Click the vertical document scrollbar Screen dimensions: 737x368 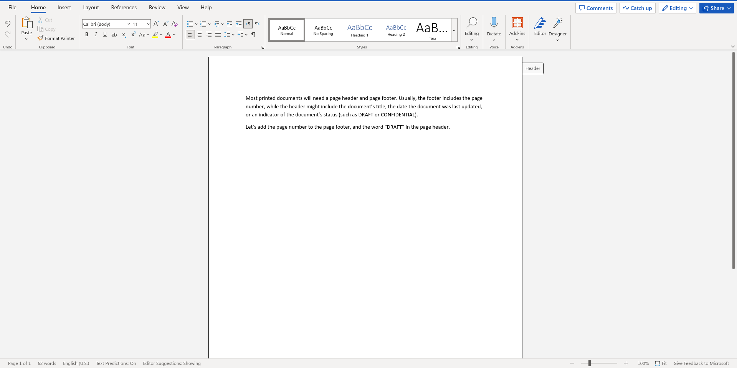click(x=733, y=160)
